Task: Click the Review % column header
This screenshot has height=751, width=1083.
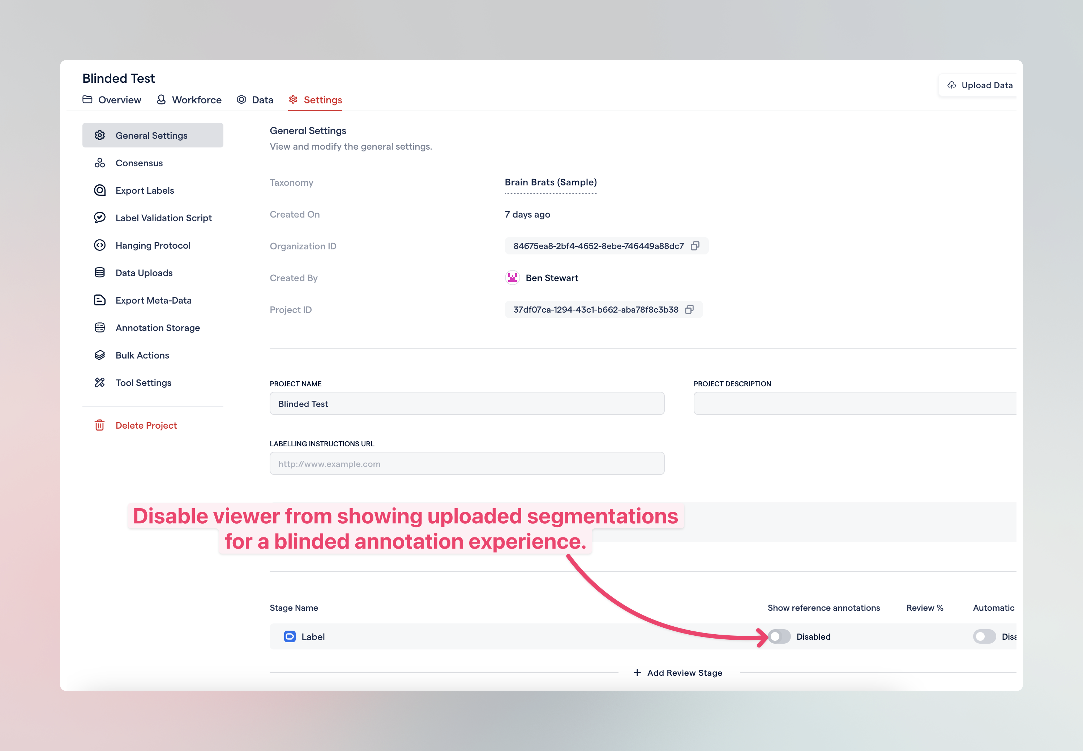Action: (924, 608)
